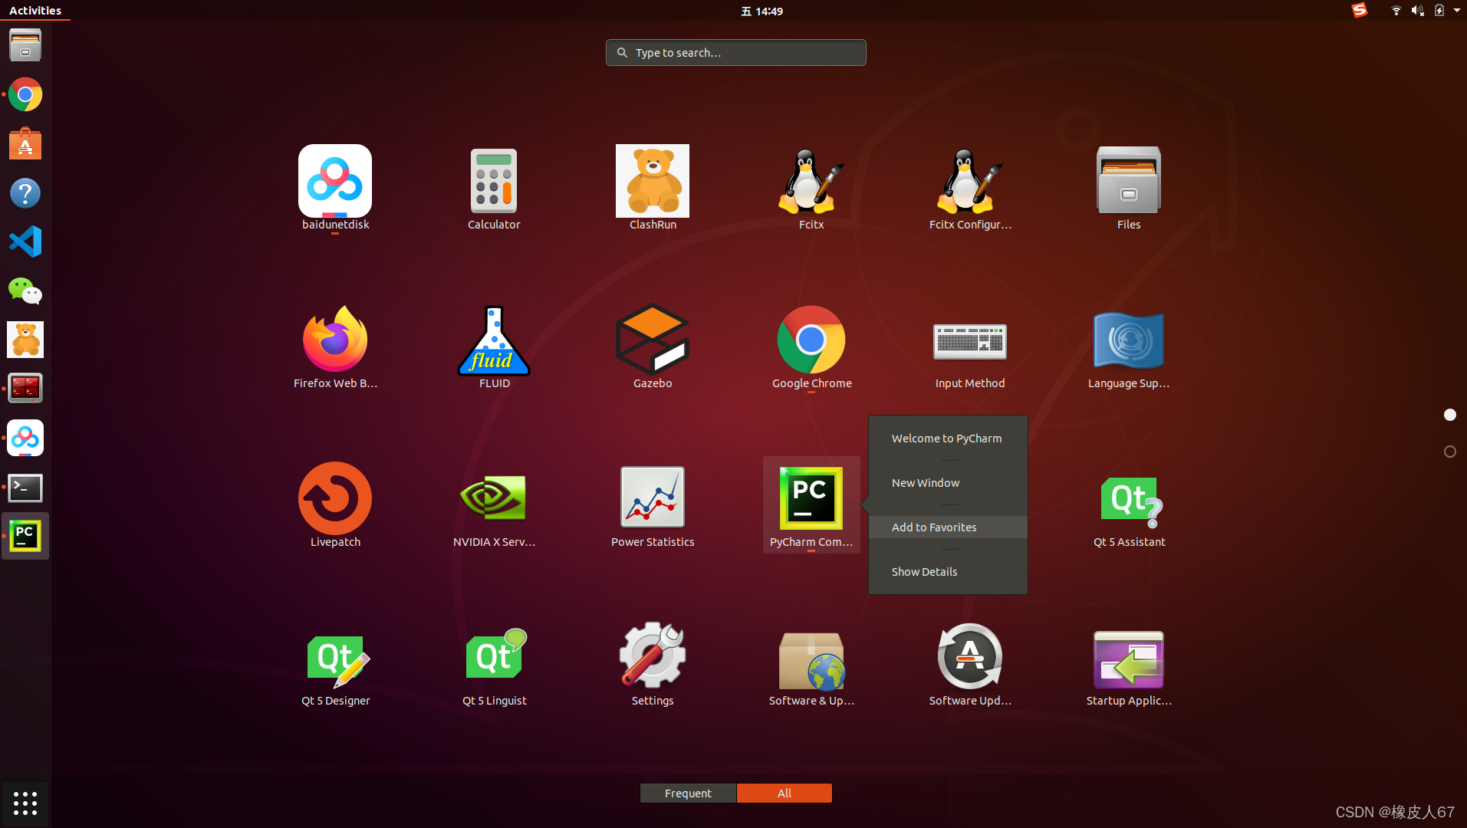1467x828 pixels.
Task: Choose Welcome to PyCharm menu entry
Action: pos(948,439)
